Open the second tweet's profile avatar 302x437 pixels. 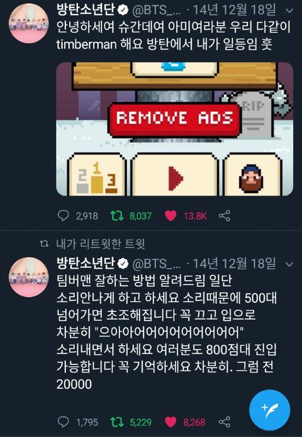coord(29,277)
